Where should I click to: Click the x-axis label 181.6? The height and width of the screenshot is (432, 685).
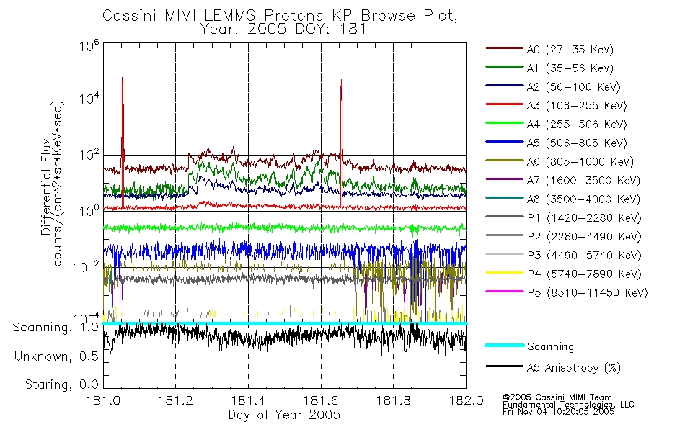coord(321,400)
